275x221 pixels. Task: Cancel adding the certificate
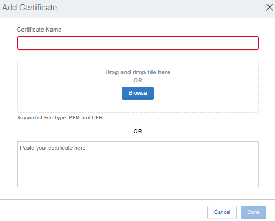click(222, 212)
